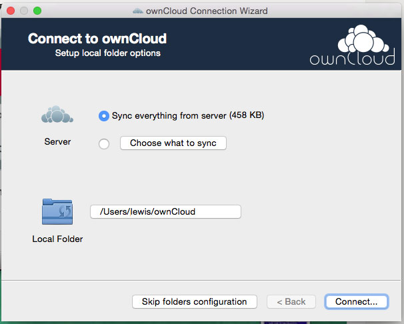Image resolution: width=404 pixels, height=324 pixels.
Task: Close the Connection Wizard window
Action: tap(11, 11)
